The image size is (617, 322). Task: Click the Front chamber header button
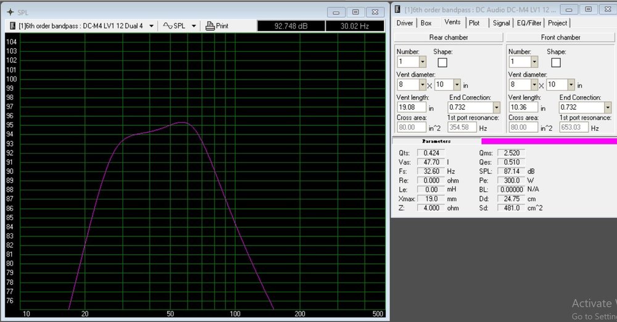(x=560, y=38)
